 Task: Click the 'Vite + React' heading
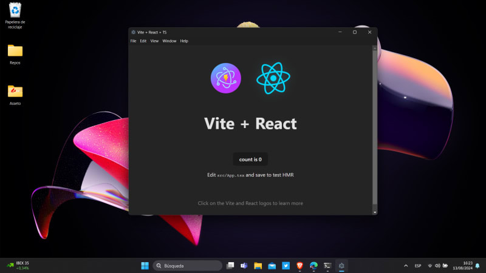coord(250,124)
